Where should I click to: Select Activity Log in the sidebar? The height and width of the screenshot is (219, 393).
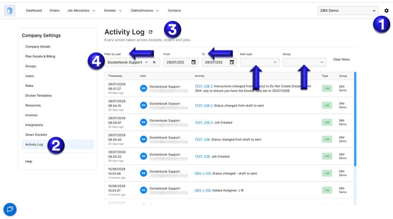(58, 144)
